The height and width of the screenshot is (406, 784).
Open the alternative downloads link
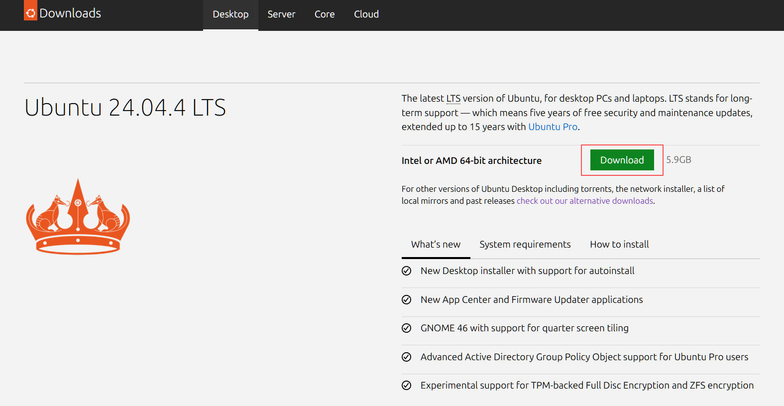[x=585, y=201]
